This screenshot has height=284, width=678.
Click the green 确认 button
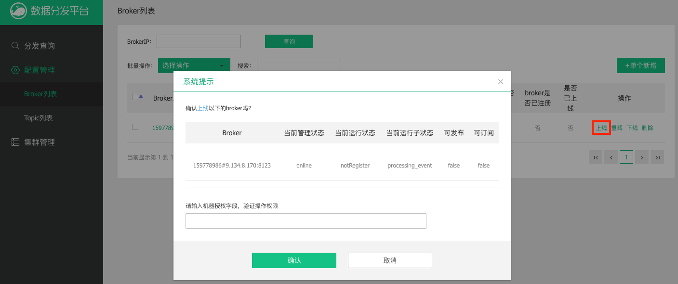(x=294, y=260)
